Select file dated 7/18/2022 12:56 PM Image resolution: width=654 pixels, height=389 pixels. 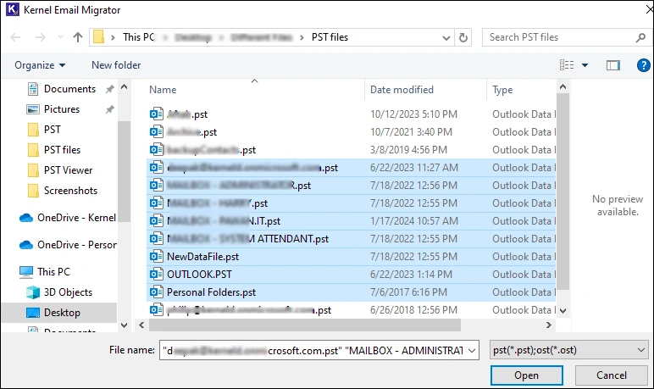coord(351,186)
